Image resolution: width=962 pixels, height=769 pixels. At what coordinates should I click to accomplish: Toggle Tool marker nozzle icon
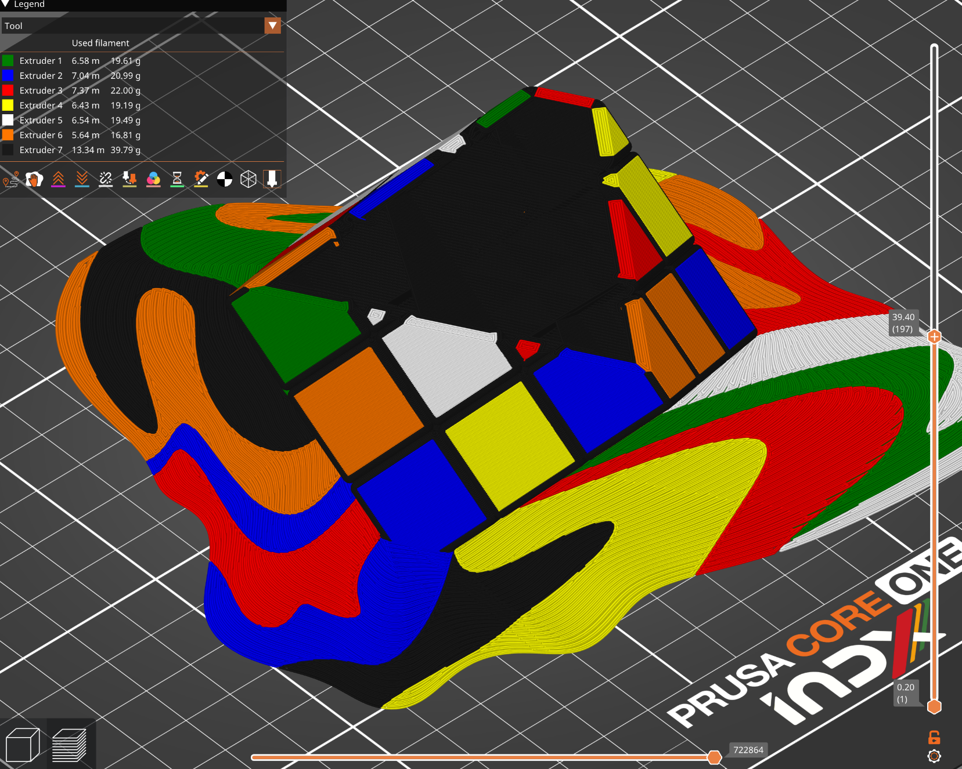[x=272, y=179]
